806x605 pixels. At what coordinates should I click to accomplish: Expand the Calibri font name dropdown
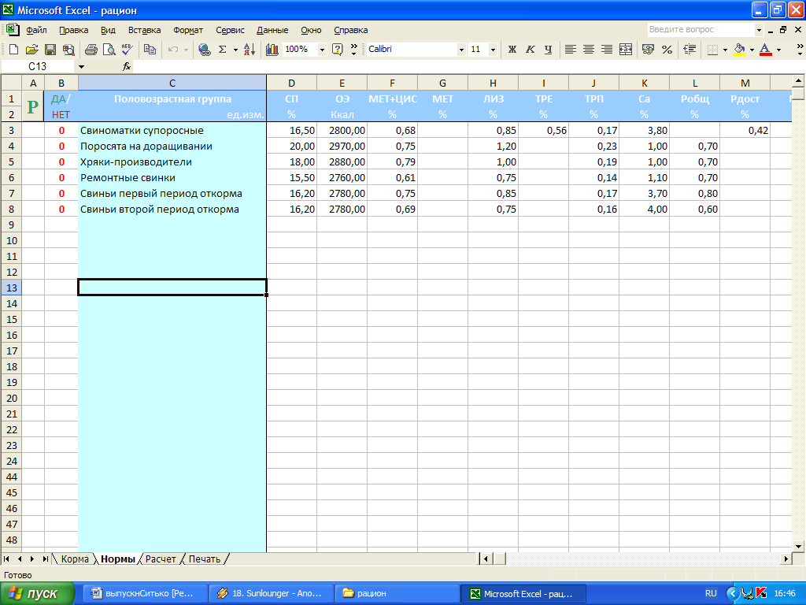point(461,50)
